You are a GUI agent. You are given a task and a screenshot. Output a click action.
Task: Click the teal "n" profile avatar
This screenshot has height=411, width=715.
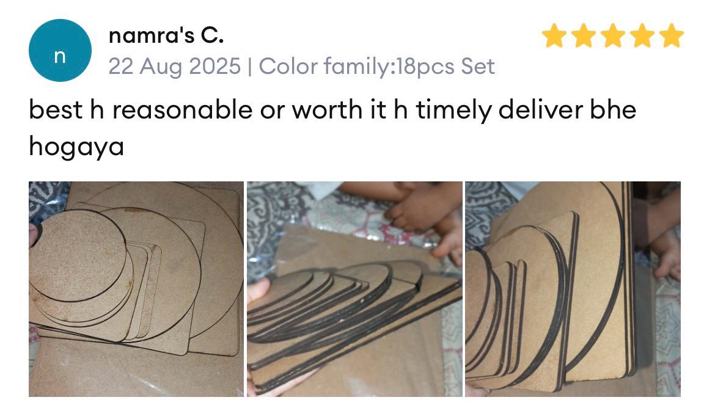[60, 50]
